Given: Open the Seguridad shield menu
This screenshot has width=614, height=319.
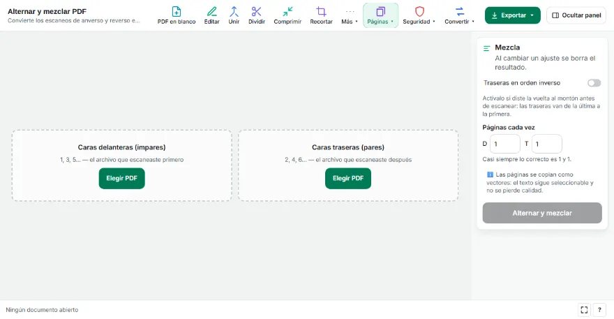Looking at the screenshot, I should tap(419, 15).
